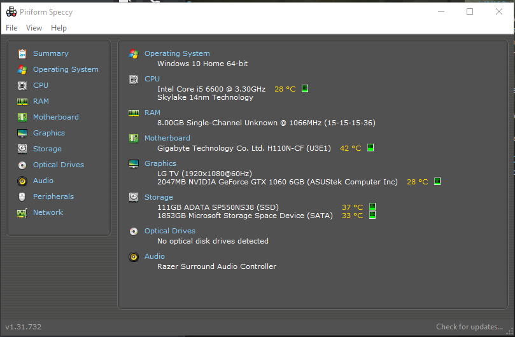Click the text Windows 10 Home 64-bit
Image resolution: width=515 pixels, height=337 pixels.
(202, 64)
